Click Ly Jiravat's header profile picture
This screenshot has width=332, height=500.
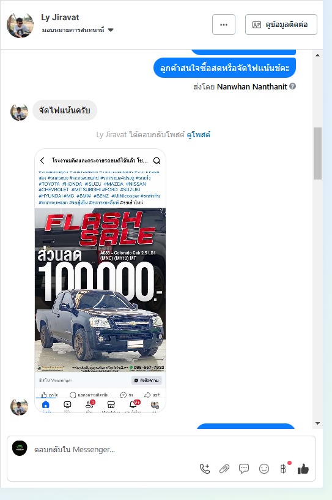(20, 26)
